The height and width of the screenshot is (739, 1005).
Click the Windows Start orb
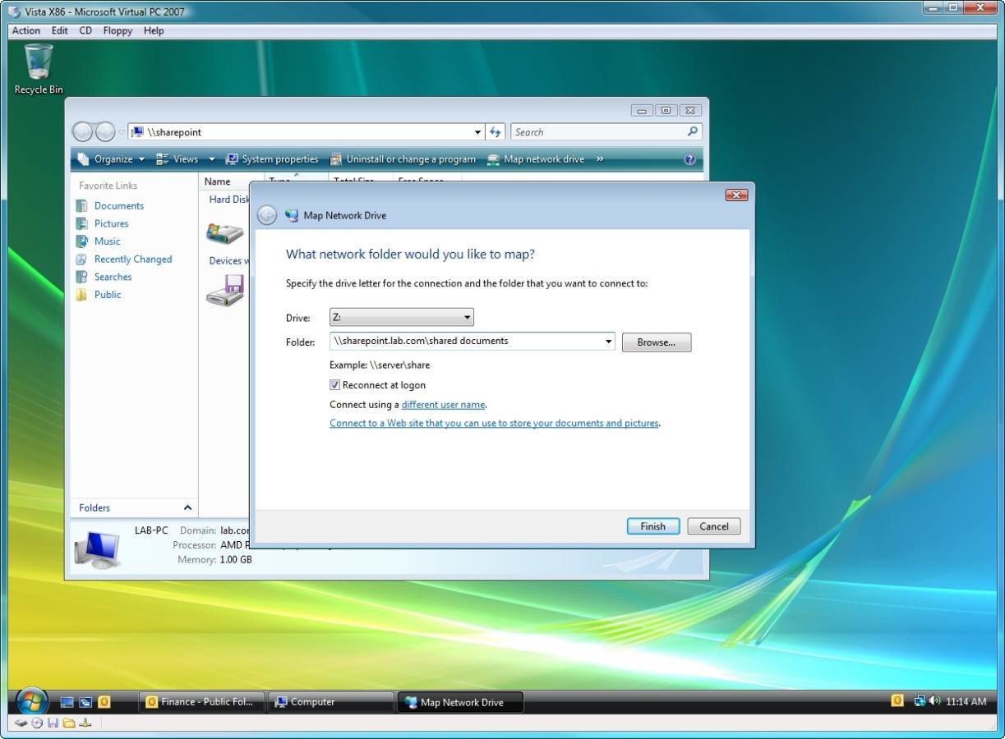tap(32, 702)
